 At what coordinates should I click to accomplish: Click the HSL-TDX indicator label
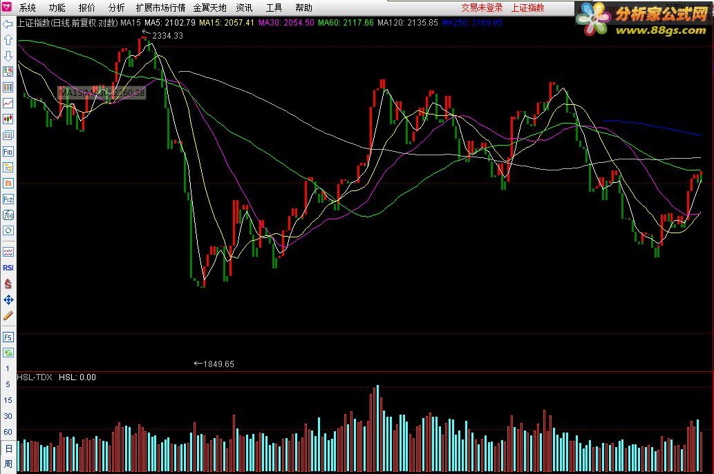click(35, 377)
